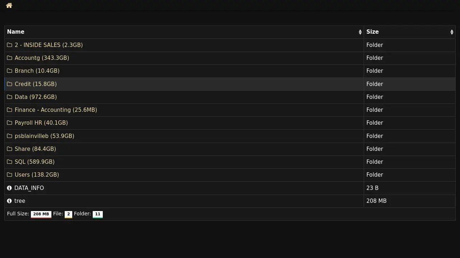
Task: Open the Credit (15.8GB) folder
Action: coord(36,84)
